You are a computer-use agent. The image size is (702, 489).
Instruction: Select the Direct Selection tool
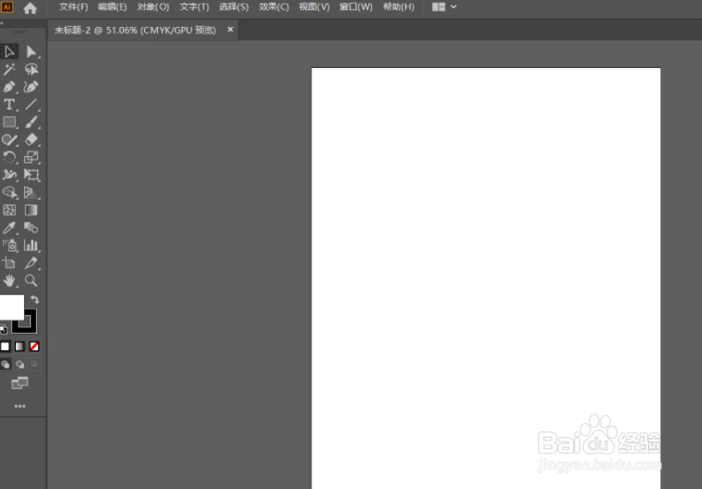(x=31, y=51)
